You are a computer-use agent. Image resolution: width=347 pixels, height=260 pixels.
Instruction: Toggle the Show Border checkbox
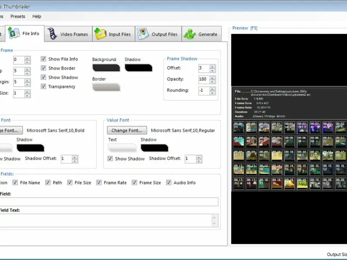(43, 68)
